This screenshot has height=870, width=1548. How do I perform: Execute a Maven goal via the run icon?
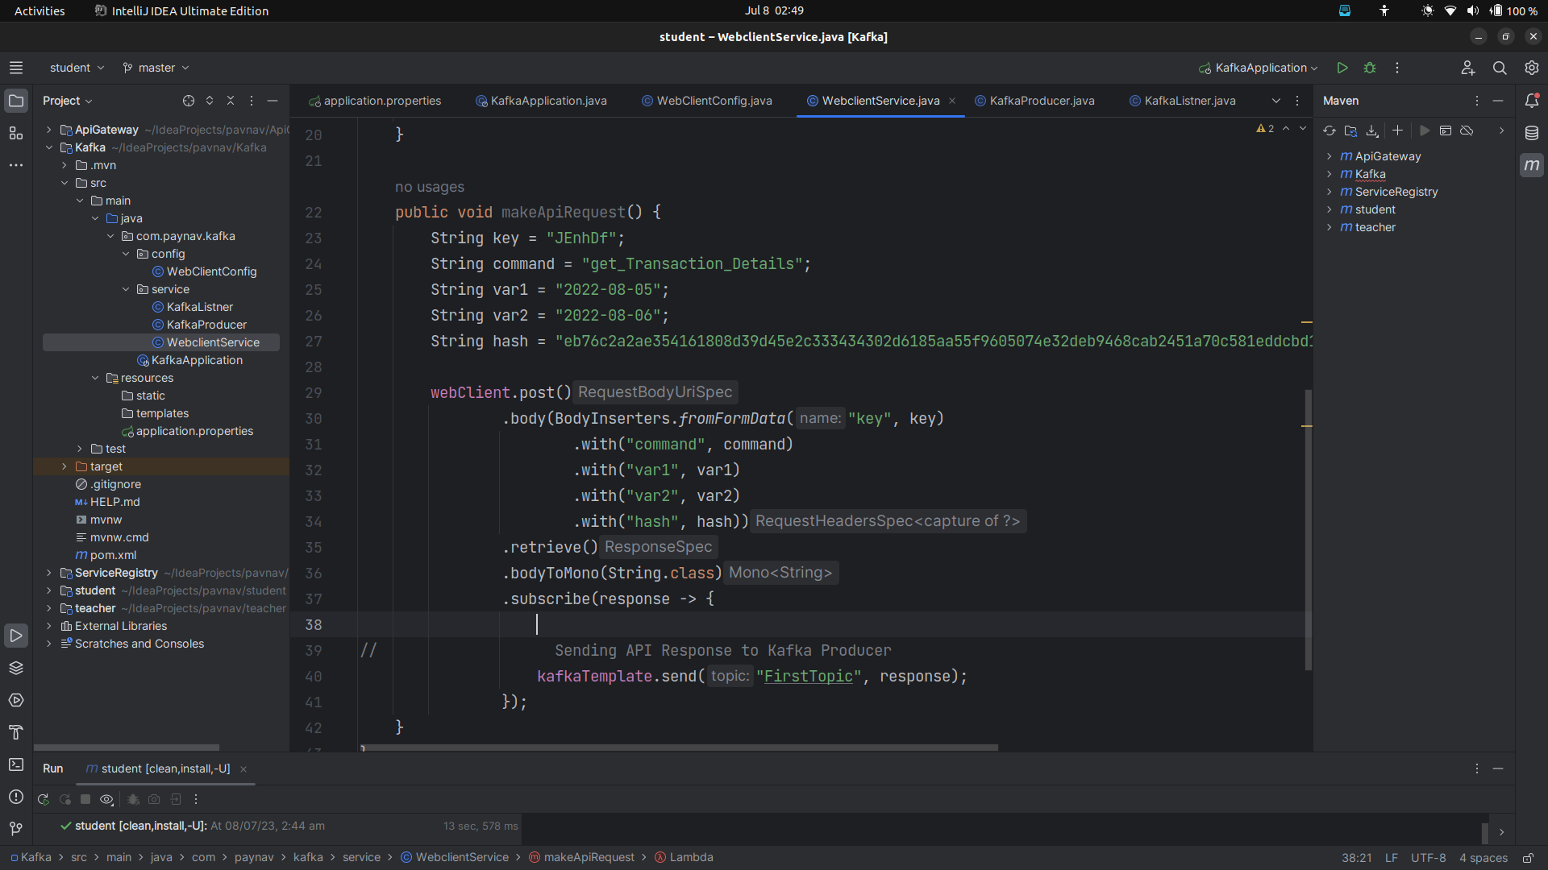[1425, 130]
